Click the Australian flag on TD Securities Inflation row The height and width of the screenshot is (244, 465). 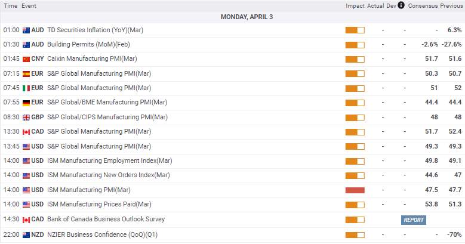[26, 30]
